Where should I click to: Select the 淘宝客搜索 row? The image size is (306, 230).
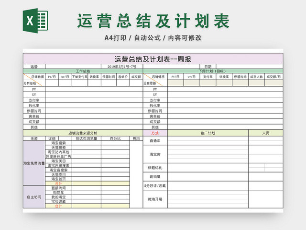tap(58, 170)
